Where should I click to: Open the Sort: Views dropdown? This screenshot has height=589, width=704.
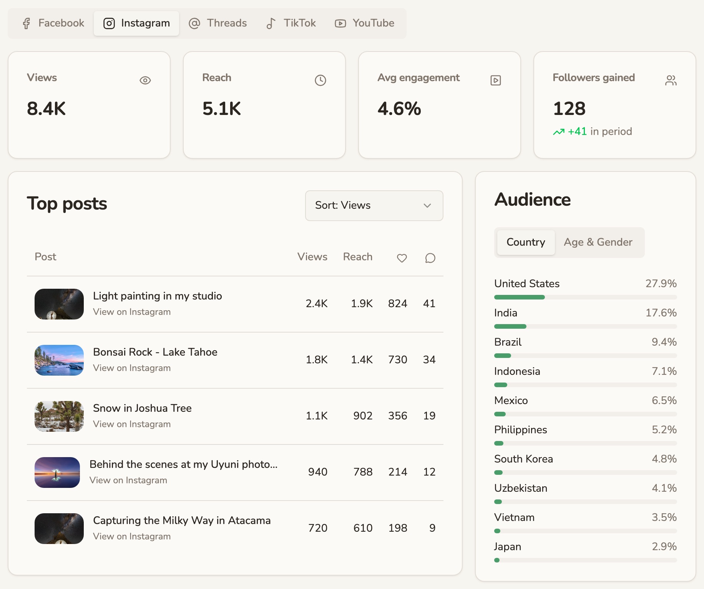(x=374, y=206)
